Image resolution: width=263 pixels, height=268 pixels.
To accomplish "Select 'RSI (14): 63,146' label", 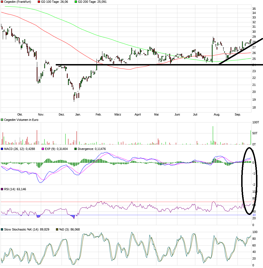I will [15, 189].
